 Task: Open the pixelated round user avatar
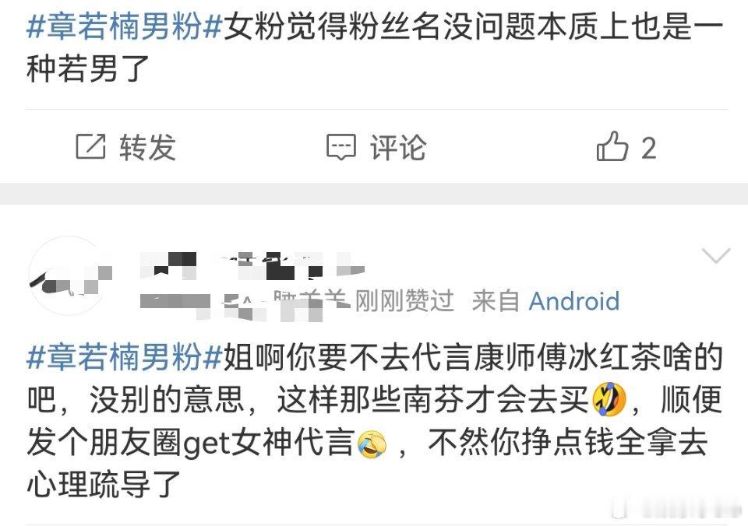(x=69, y=276)
